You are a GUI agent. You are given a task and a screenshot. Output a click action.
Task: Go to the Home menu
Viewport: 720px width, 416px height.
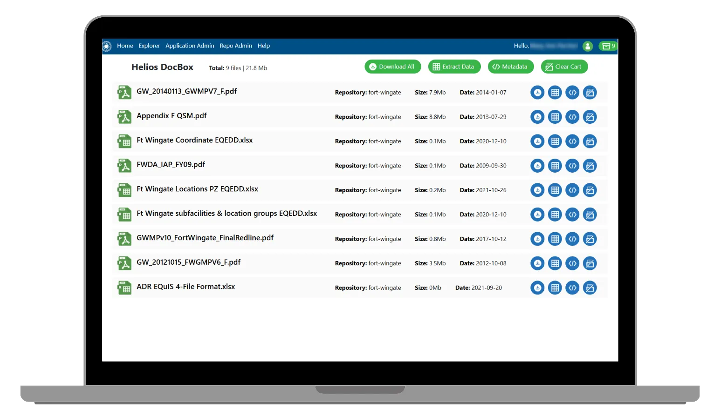coord(125,46)
